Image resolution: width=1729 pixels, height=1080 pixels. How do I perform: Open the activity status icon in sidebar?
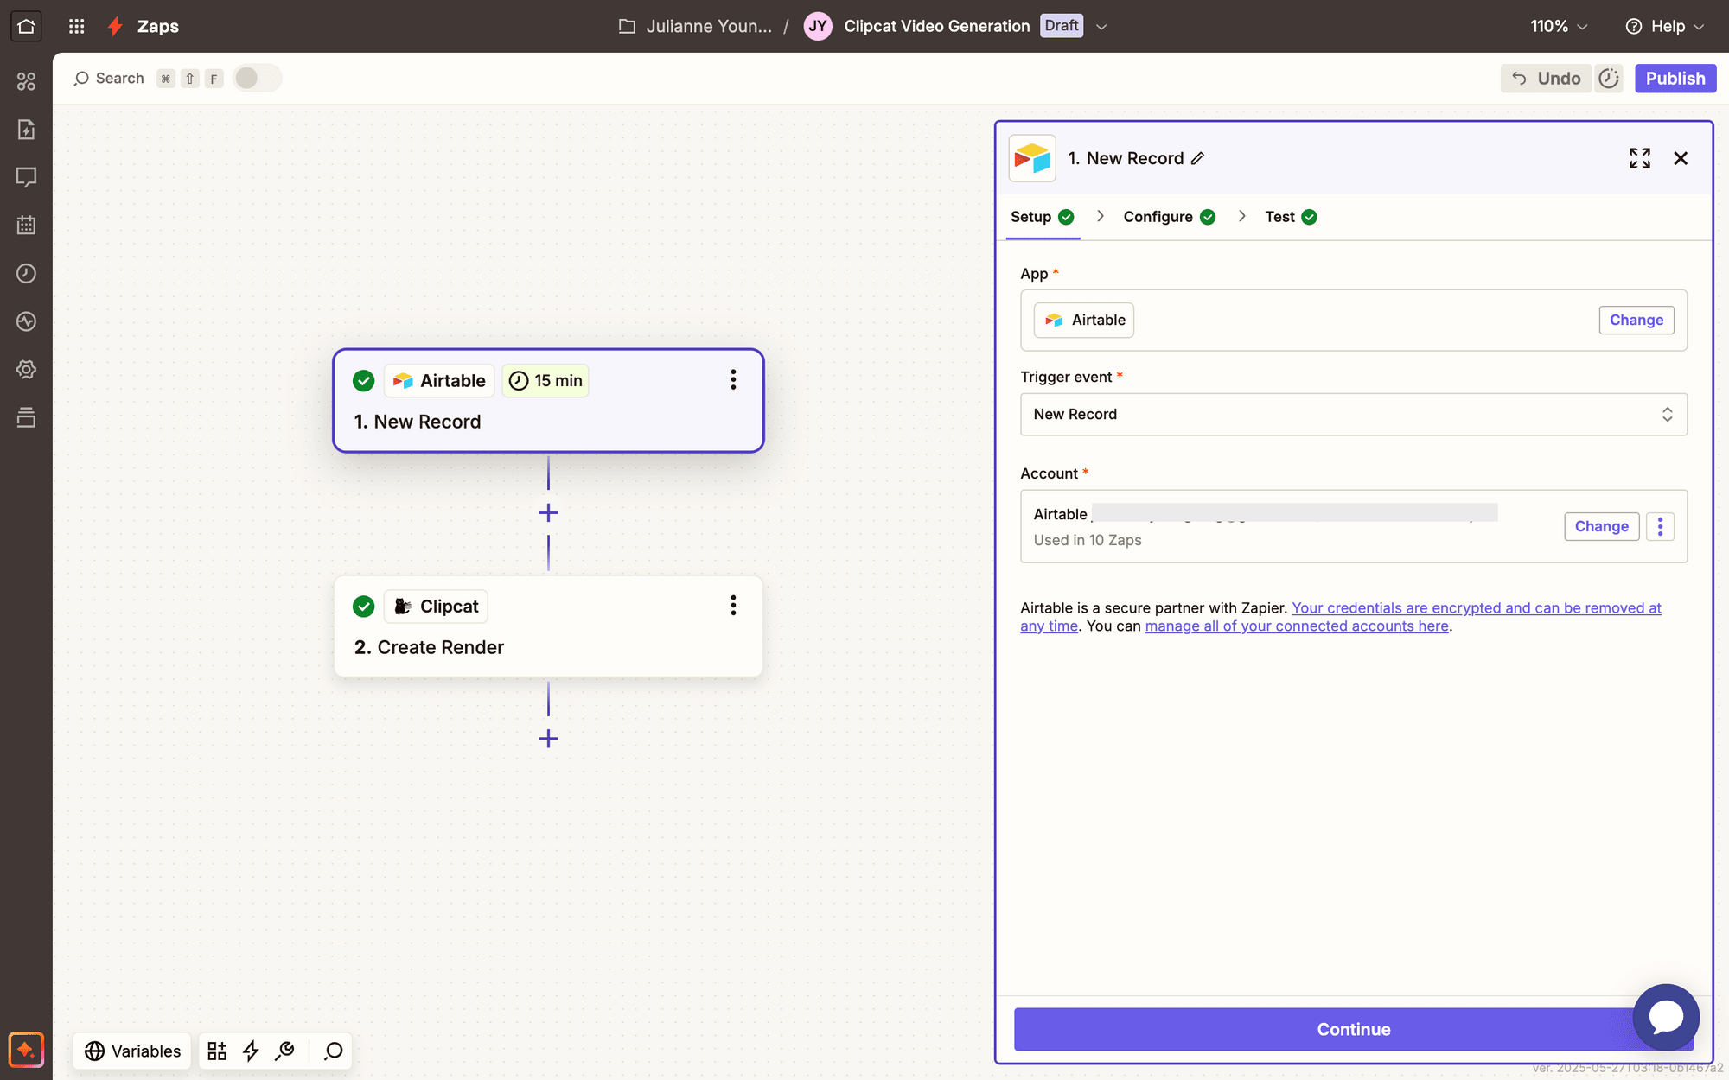click(x=26, y=321)
